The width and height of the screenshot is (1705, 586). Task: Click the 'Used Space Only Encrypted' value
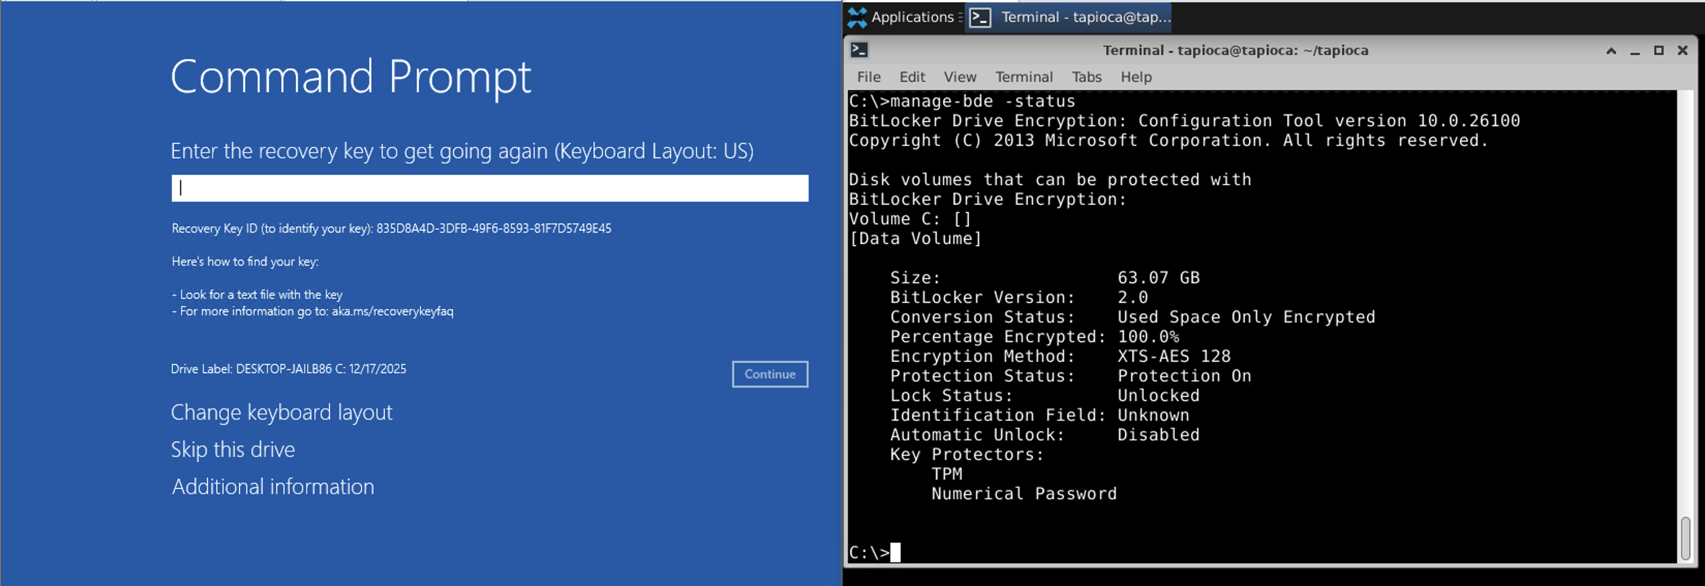point(1245,317)
